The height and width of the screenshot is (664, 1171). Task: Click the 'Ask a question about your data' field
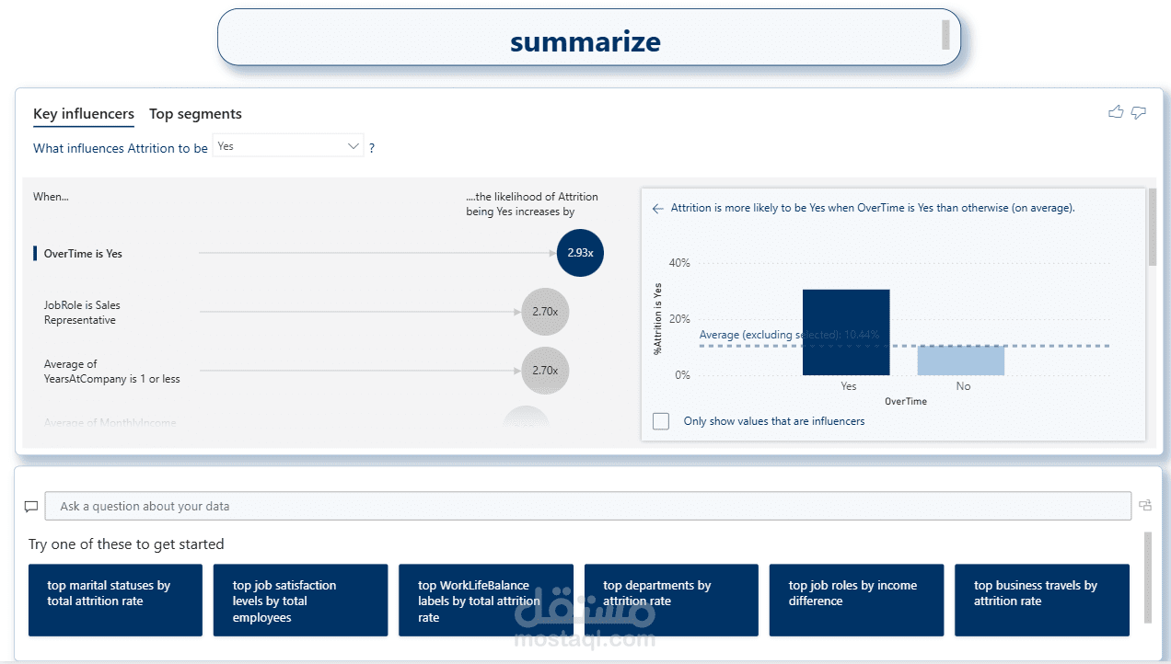coord(587,507)
